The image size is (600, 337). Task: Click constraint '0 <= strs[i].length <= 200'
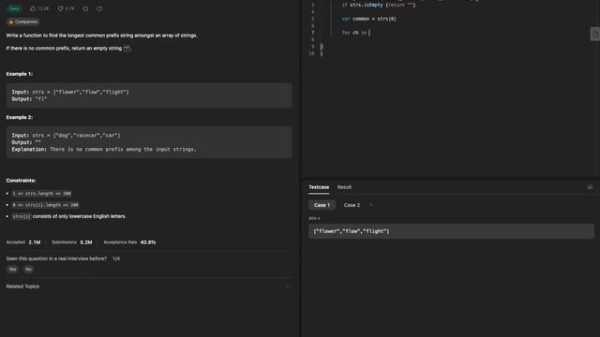coord(46,205)
